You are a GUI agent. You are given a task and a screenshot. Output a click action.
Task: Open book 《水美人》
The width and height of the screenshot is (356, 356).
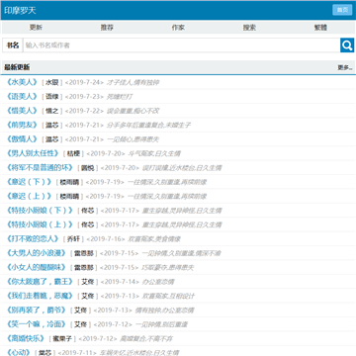[x=22, y=82]
